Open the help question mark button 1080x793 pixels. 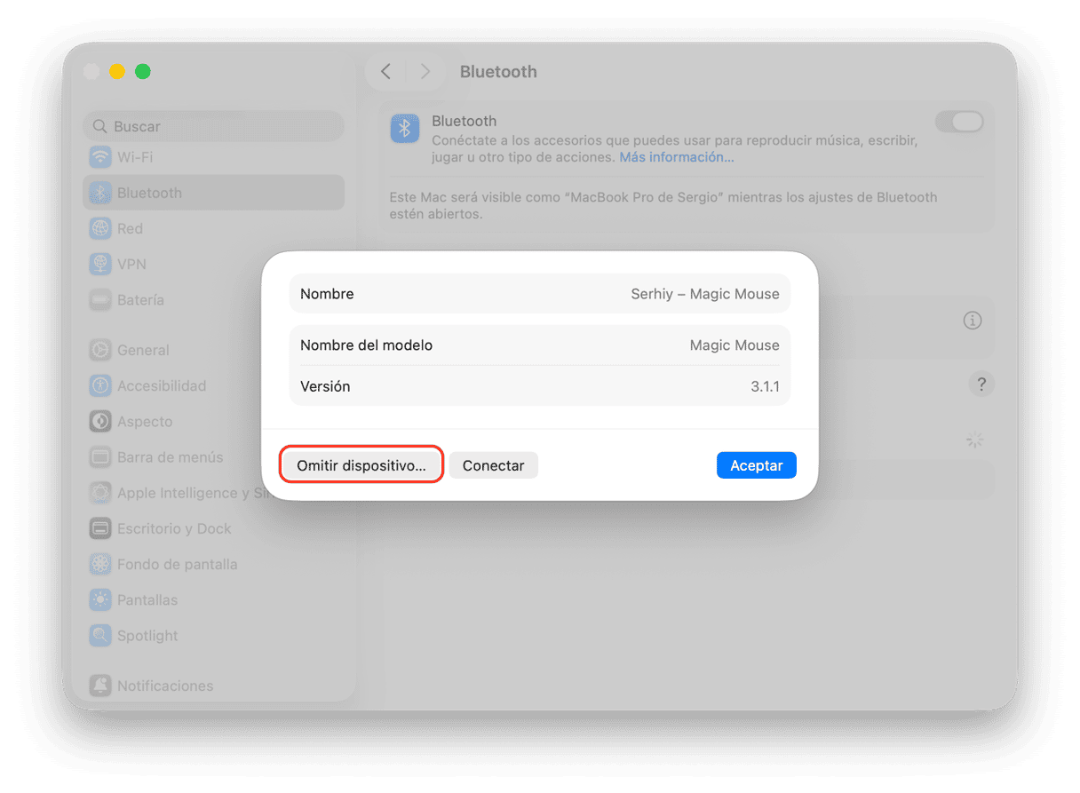[981, 385]
